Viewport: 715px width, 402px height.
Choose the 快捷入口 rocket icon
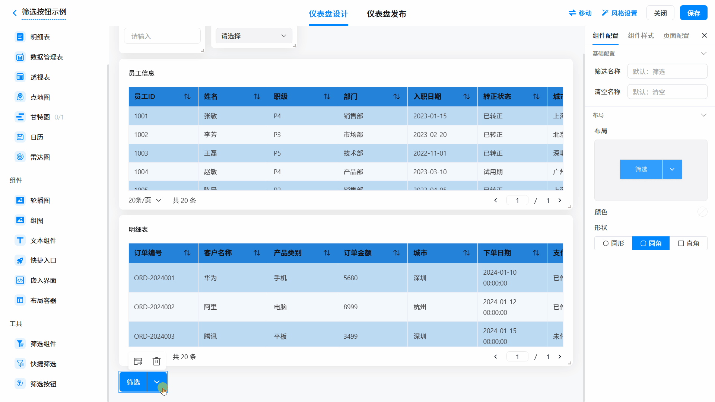pyautogui.click(x=20, y=260)
